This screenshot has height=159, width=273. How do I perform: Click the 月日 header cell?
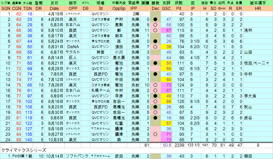[54, 3]
